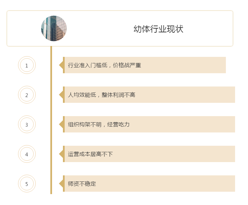Select arrow pointer beside 师资不稳定 banner

pyautogui.click(x=61, y=184)
